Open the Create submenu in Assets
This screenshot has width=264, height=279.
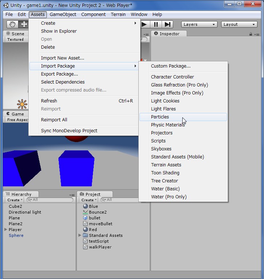pyautogui.click(x=84, y=23)
